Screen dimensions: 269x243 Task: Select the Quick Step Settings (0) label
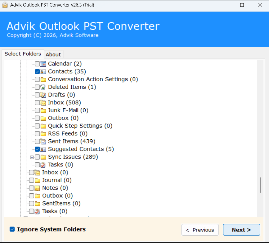[x=80, y=126]
